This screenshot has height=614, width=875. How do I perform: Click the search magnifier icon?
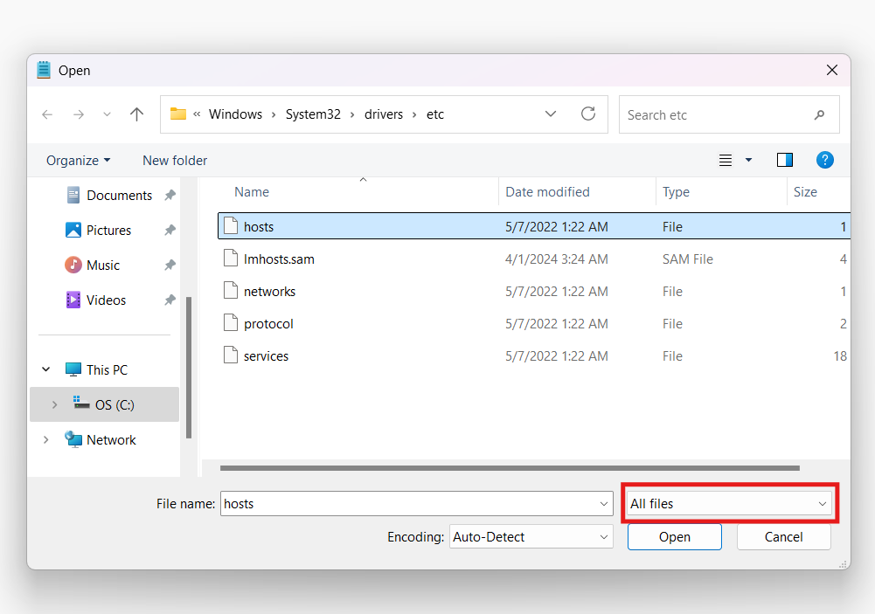[819, 114]
